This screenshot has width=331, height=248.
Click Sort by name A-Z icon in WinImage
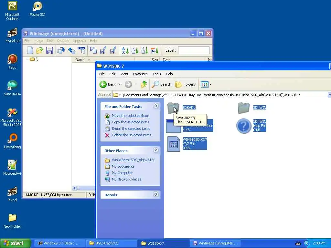tap(125, 50)
